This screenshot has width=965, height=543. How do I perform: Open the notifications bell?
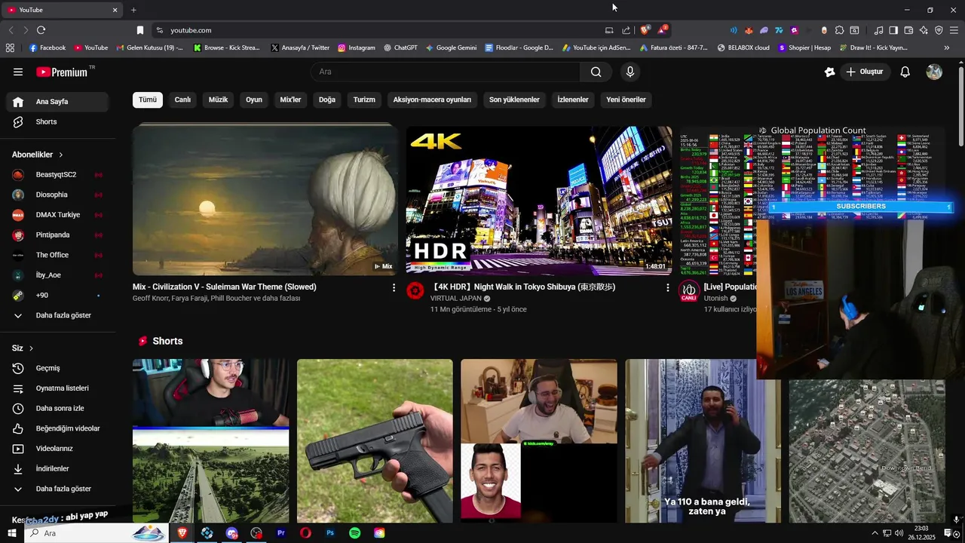pos(905,72)
